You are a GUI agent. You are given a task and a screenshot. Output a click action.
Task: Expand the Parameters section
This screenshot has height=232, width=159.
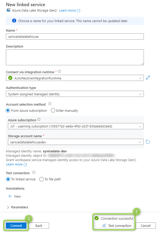pos(17,207)
